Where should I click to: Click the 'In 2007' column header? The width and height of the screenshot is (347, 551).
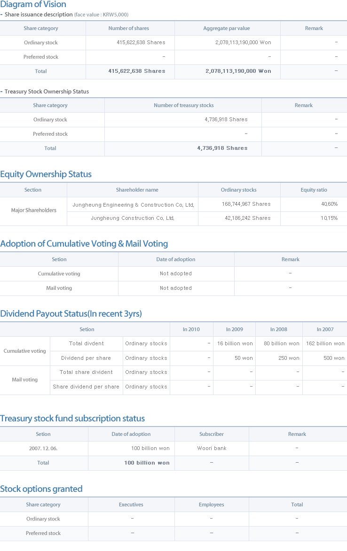click(x=325, y=329)
